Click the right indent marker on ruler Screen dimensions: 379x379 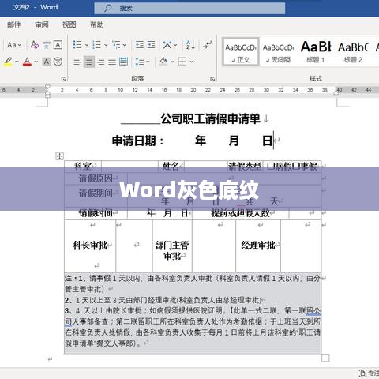[336, 92]
